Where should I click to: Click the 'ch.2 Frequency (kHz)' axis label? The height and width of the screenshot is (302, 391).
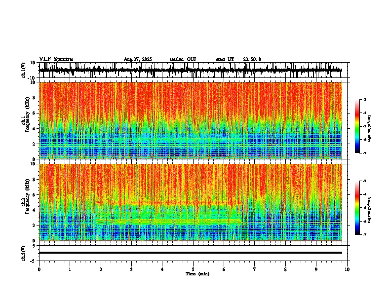26,196
